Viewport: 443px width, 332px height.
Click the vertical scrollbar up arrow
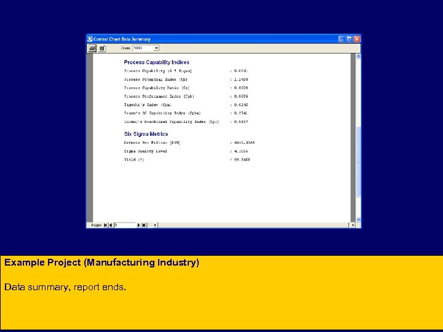coord(358,56)
